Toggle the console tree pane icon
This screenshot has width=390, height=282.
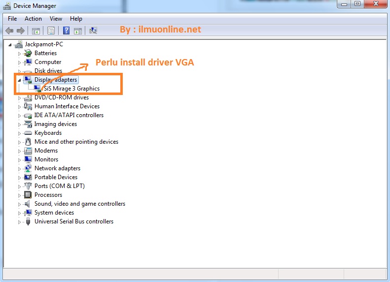(x=36, y=31)
